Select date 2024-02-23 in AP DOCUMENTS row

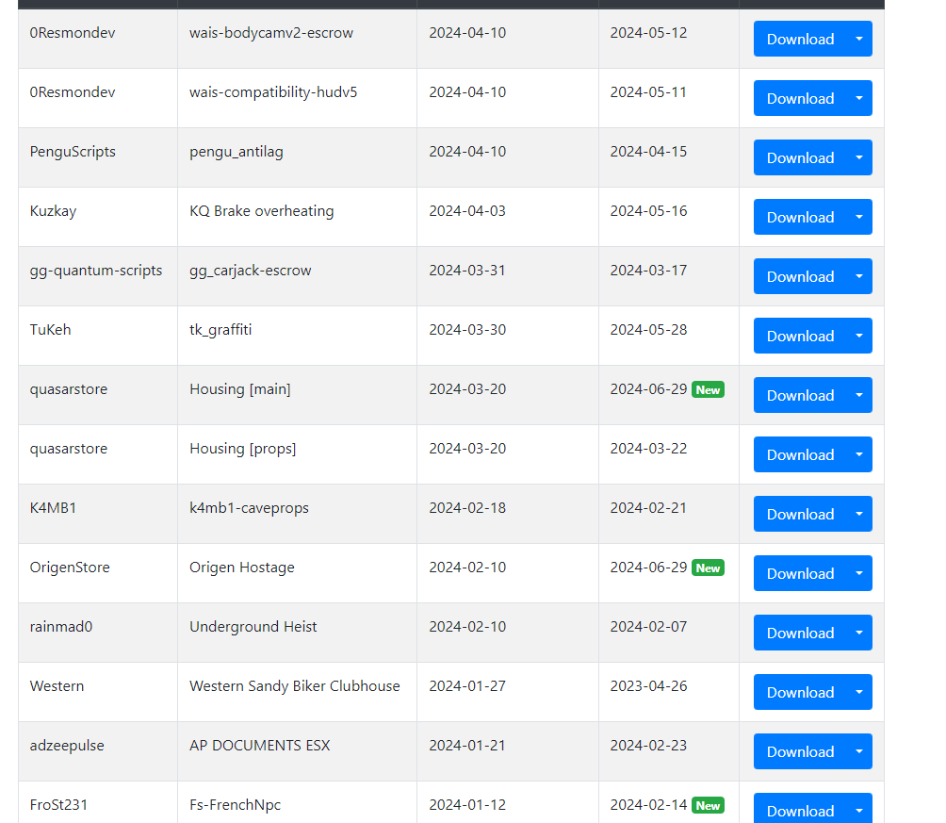[648, 746]
